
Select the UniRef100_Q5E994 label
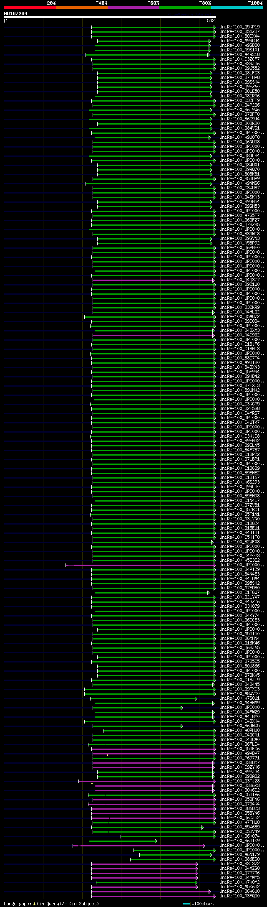(239, 372)
